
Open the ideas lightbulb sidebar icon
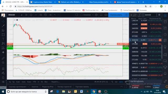tap(165, 47)
